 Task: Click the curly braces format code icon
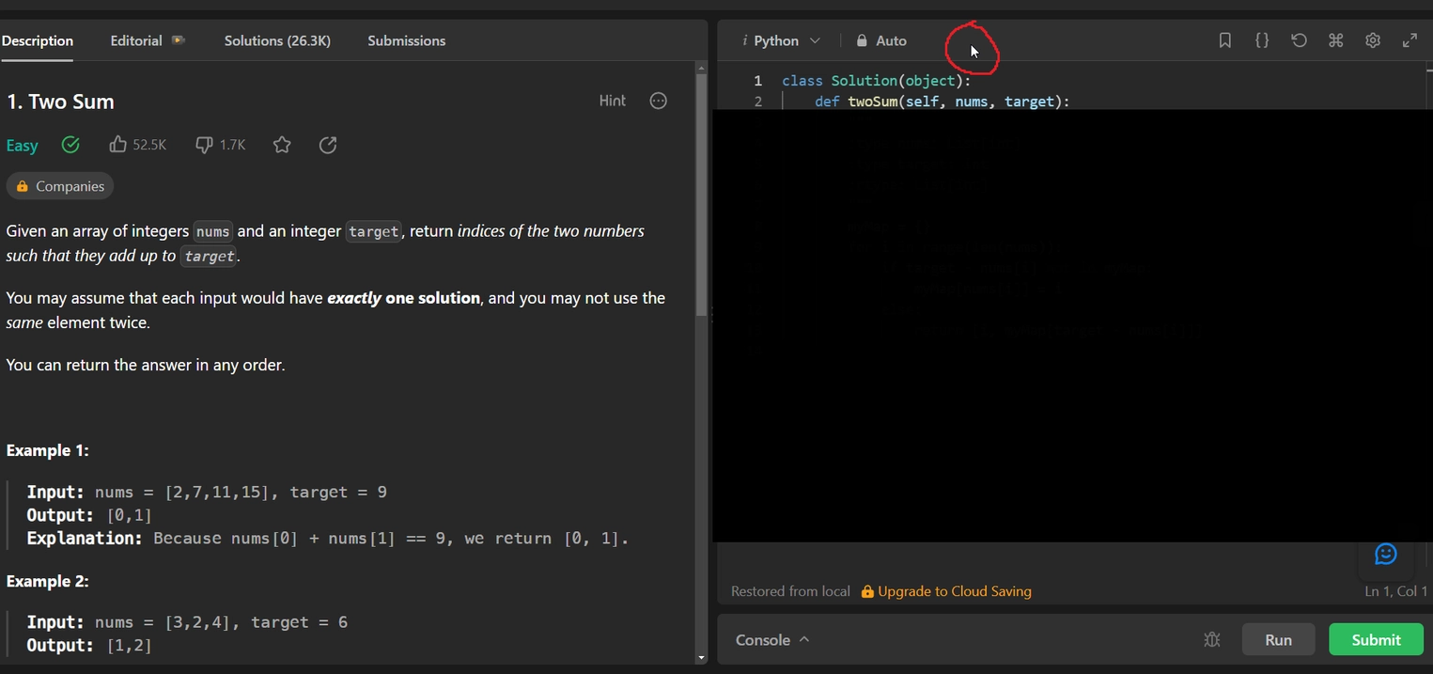point(1262,40)
